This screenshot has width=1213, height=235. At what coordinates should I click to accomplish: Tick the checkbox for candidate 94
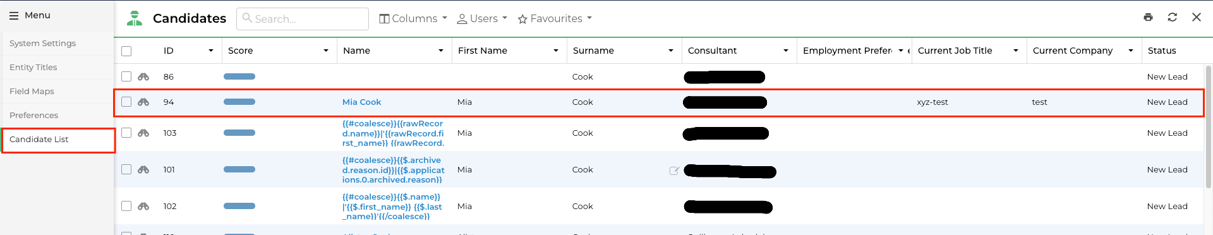tap(126, 102)
